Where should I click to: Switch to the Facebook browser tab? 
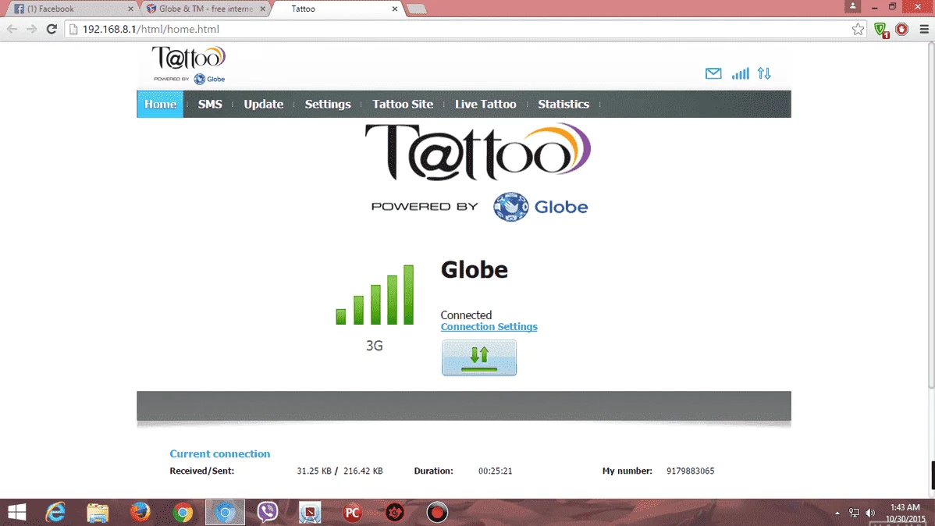point(72,9)
